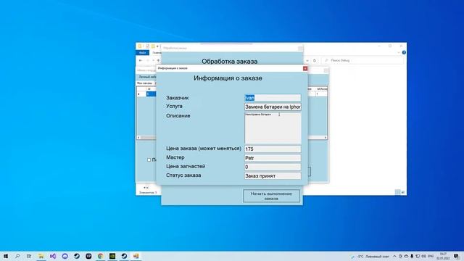Click the Explorer back arrow button
Screen dimensions: 464x261
point(141,60)
